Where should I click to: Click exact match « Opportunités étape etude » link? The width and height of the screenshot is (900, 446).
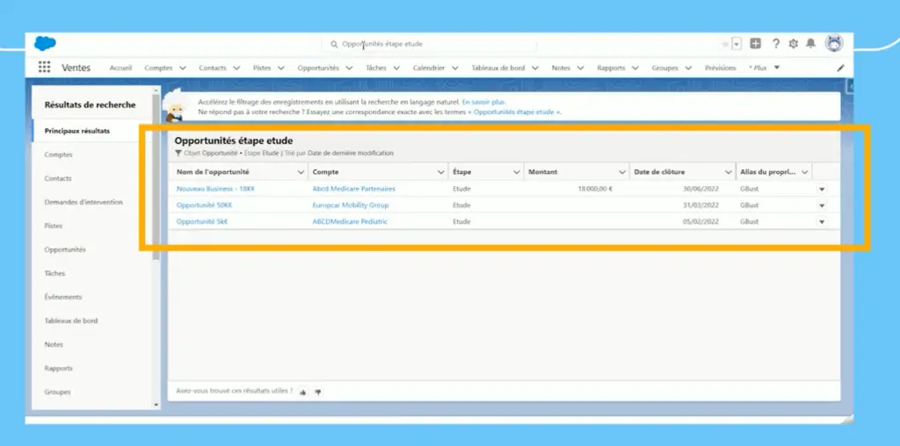coord(514,112)
